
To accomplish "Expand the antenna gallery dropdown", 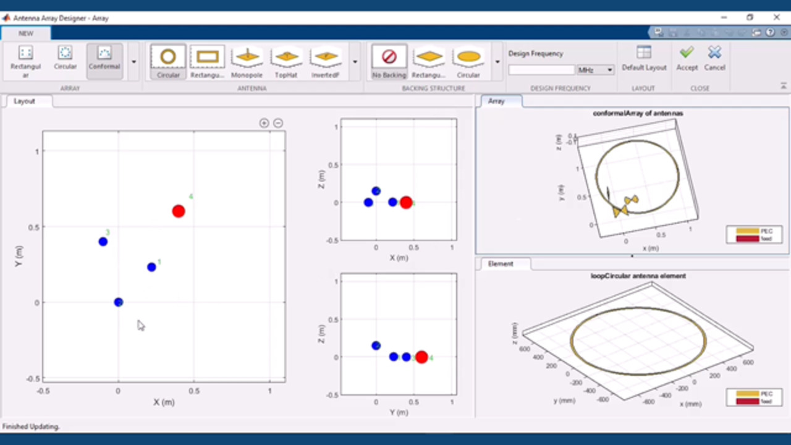I will 355,62.
